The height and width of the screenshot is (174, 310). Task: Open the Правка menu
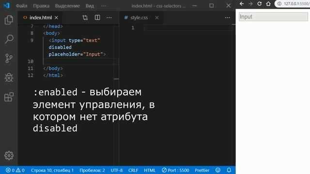(41, 6)
